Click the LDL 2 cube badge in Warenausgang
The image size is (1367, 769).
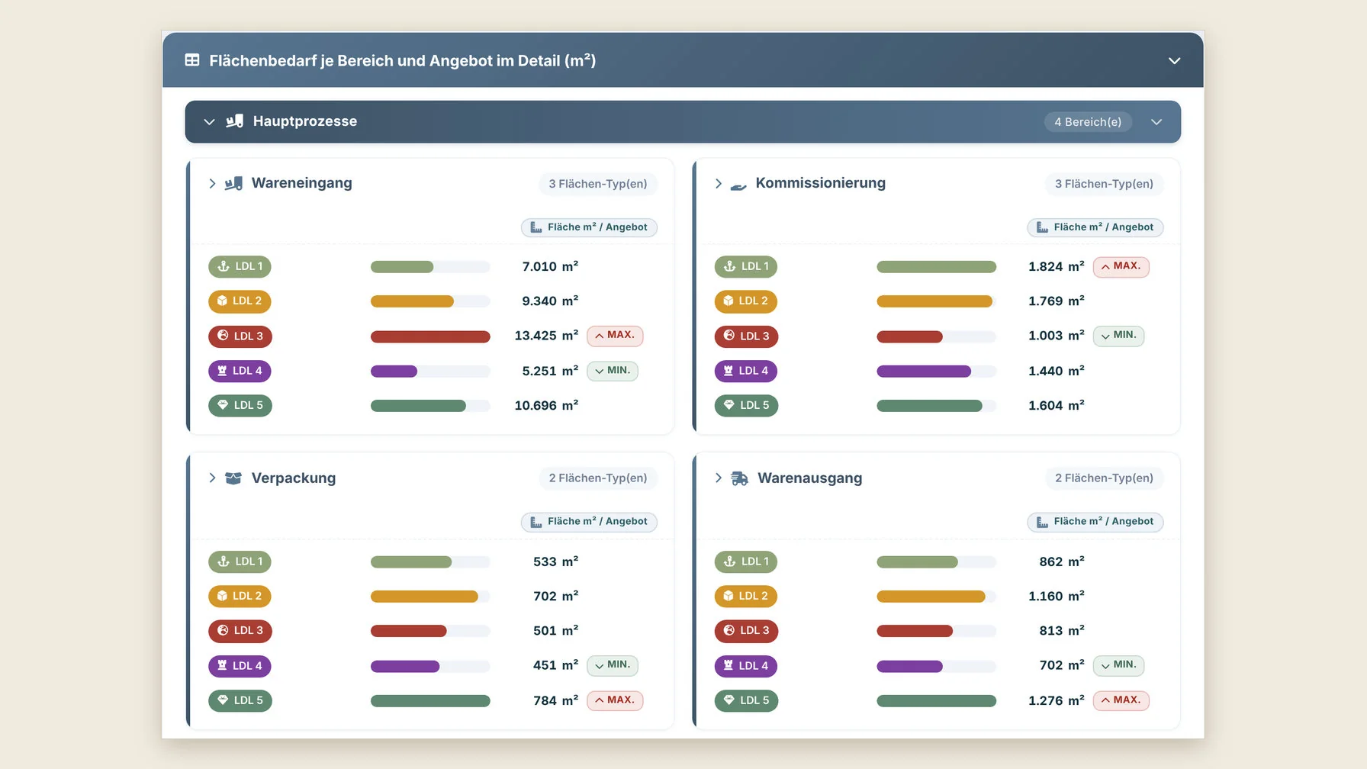746,597
